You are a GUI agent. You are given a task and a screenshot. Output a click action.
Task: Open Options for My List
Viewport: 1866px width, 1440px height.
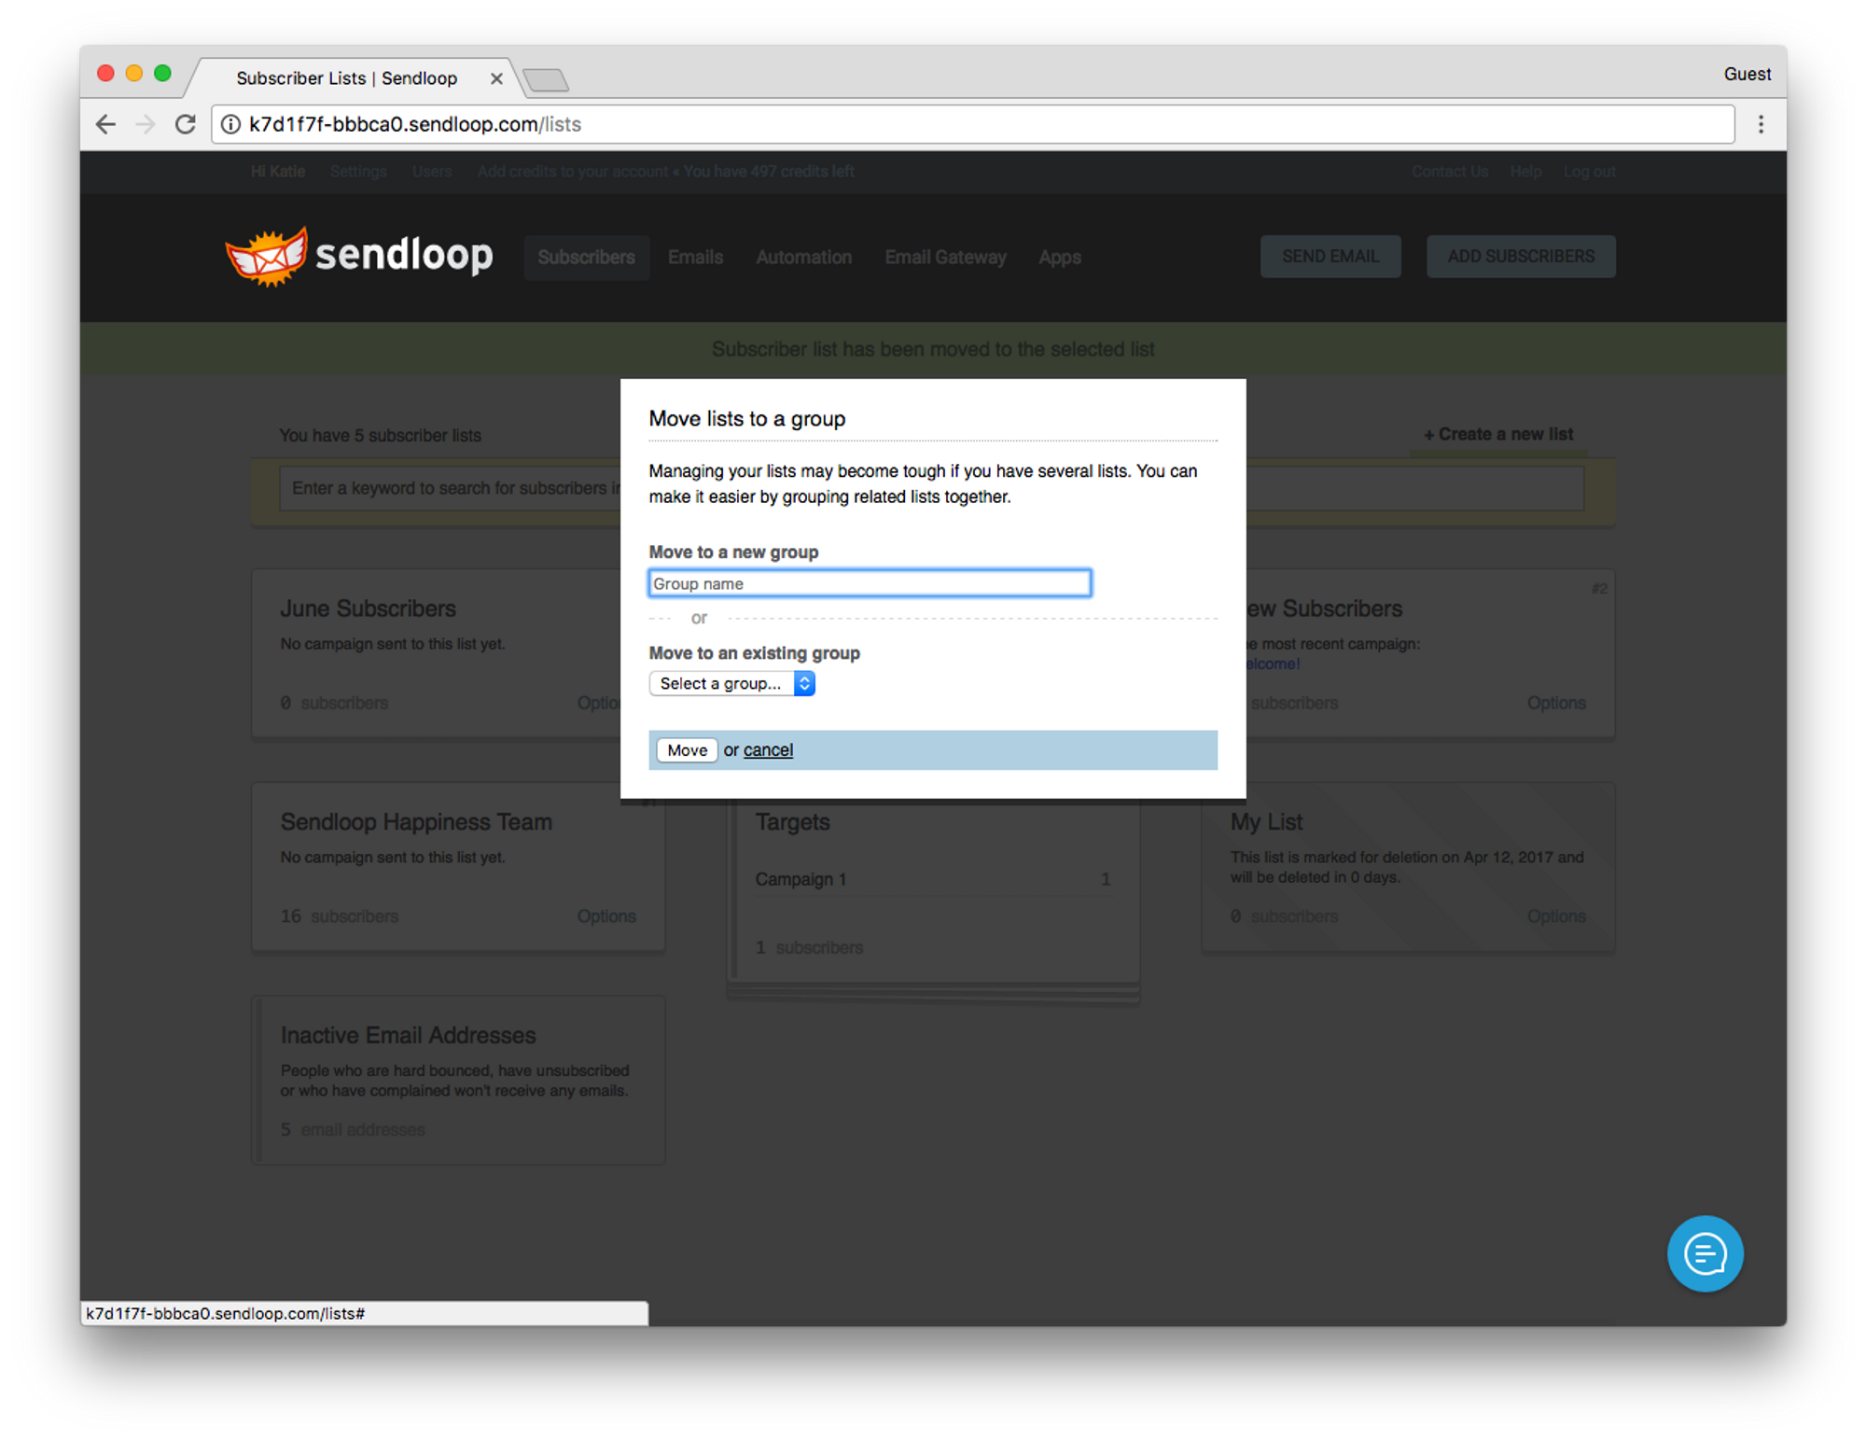click(1556, 916)
